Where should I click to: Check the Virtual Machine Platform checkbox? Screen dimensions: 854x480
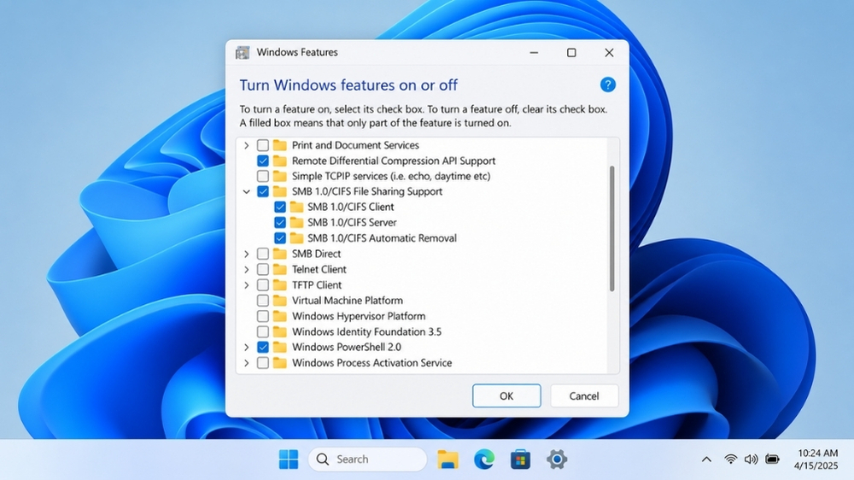[x=262, y=300]
